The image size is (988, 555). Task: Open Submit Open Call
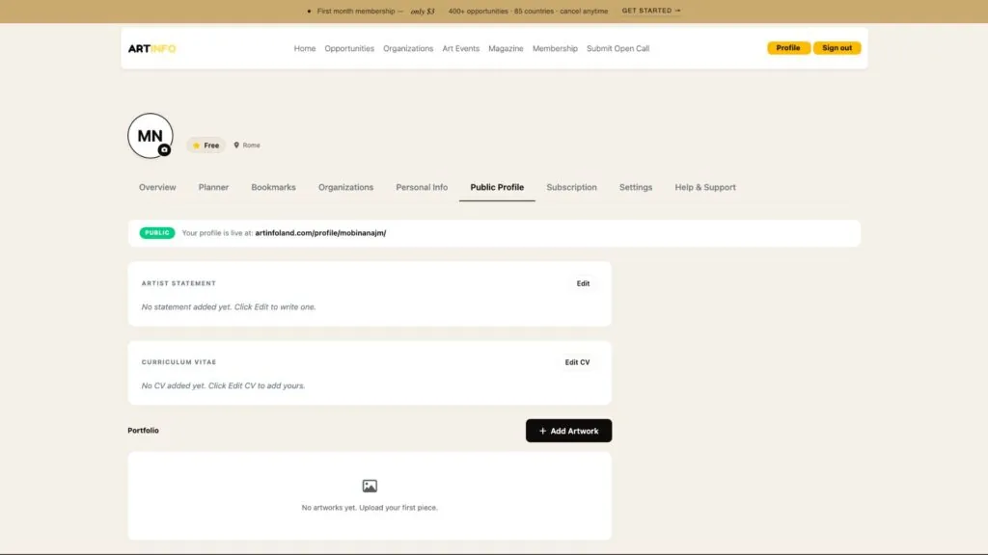pos(618,48)
